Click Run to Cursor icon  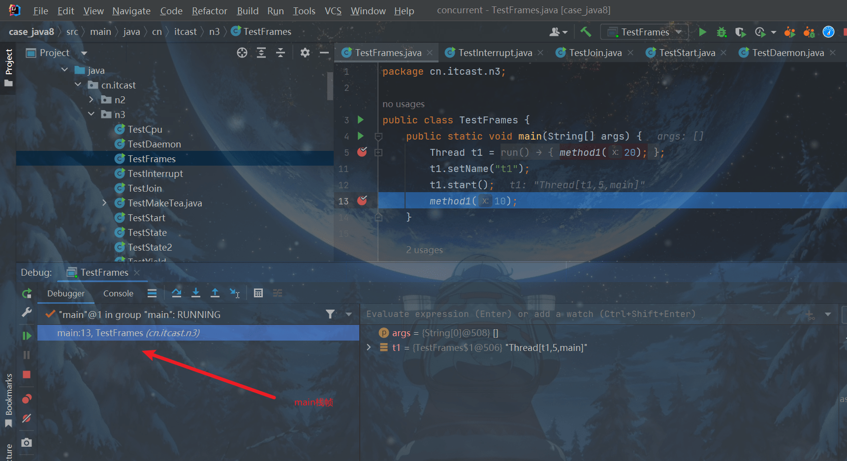235,293
